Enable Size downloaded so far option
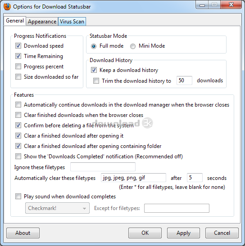 [x=18, y=77]
